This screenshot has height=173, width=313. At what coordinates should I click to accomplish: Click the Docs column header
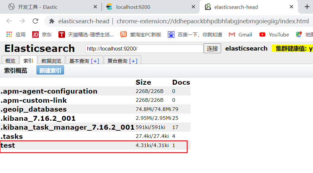coord(181,82)
